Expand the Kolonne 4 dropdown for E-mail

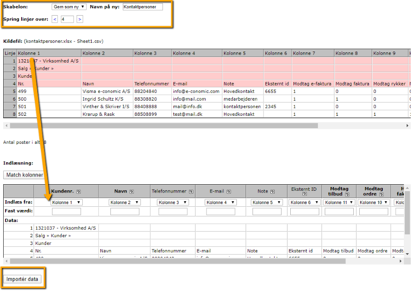pos(220,202)
